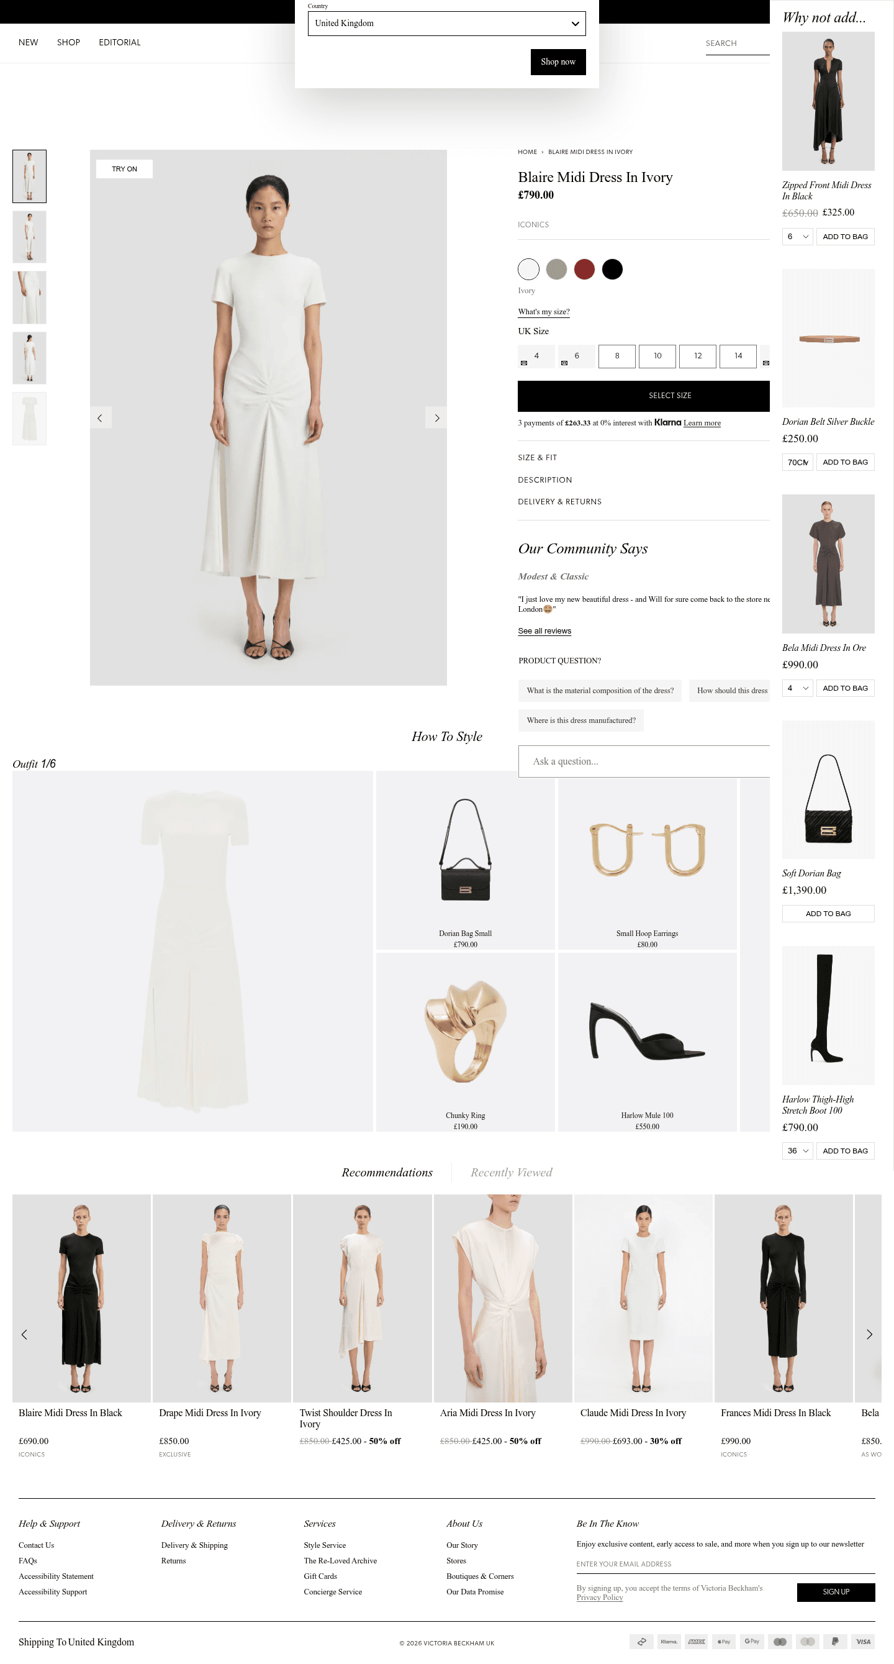
Task: Click the PayPal icon in the footer
Action: coord(835,1642)
